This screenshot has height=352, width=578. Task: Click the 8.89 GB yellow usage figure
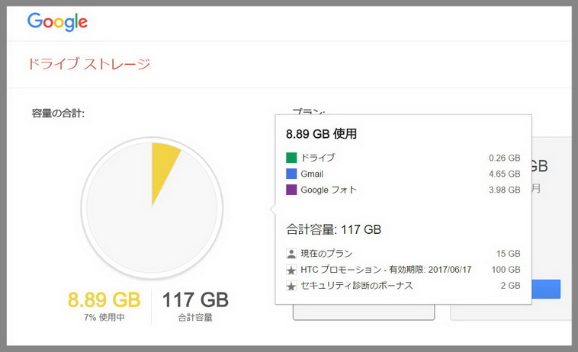[x=104, y=299]
